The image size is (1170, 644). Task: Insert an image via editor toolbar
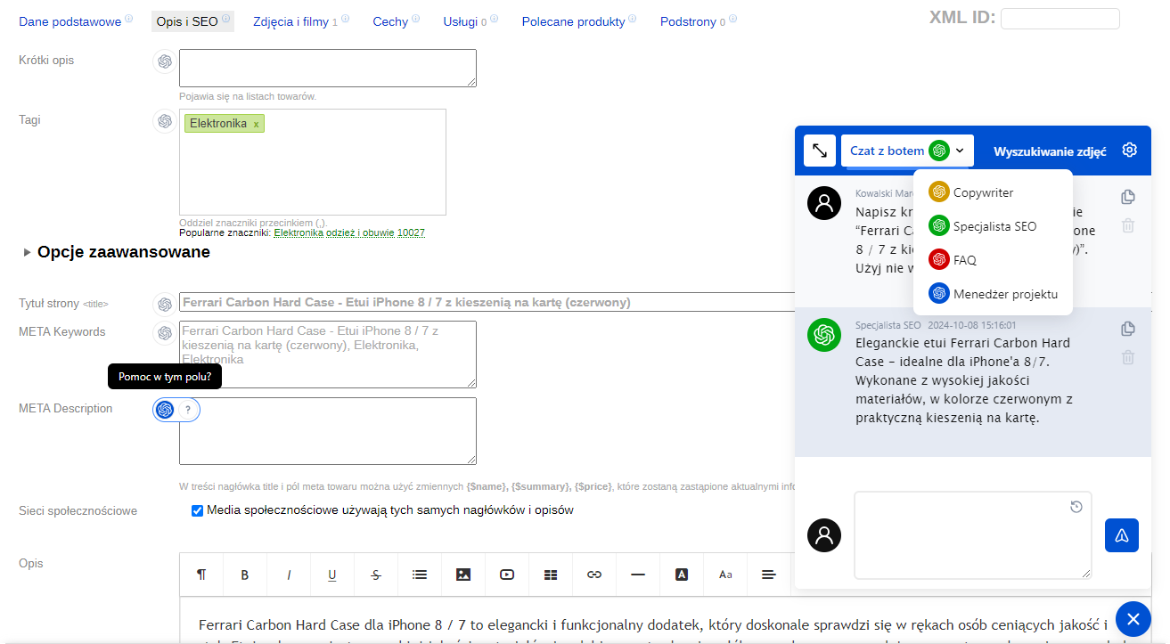click(463, 575)
